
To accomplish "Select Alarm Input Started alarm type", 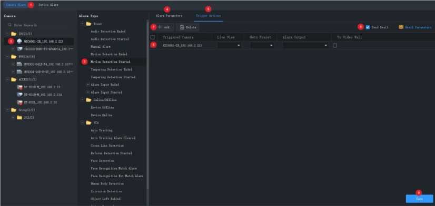I will (x=106, y=92).
